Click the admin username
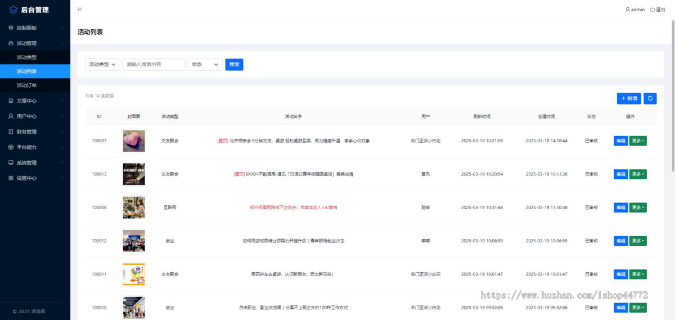Image resolution: width=675 pixels, height=320 pixels. [x=638, y=10]
